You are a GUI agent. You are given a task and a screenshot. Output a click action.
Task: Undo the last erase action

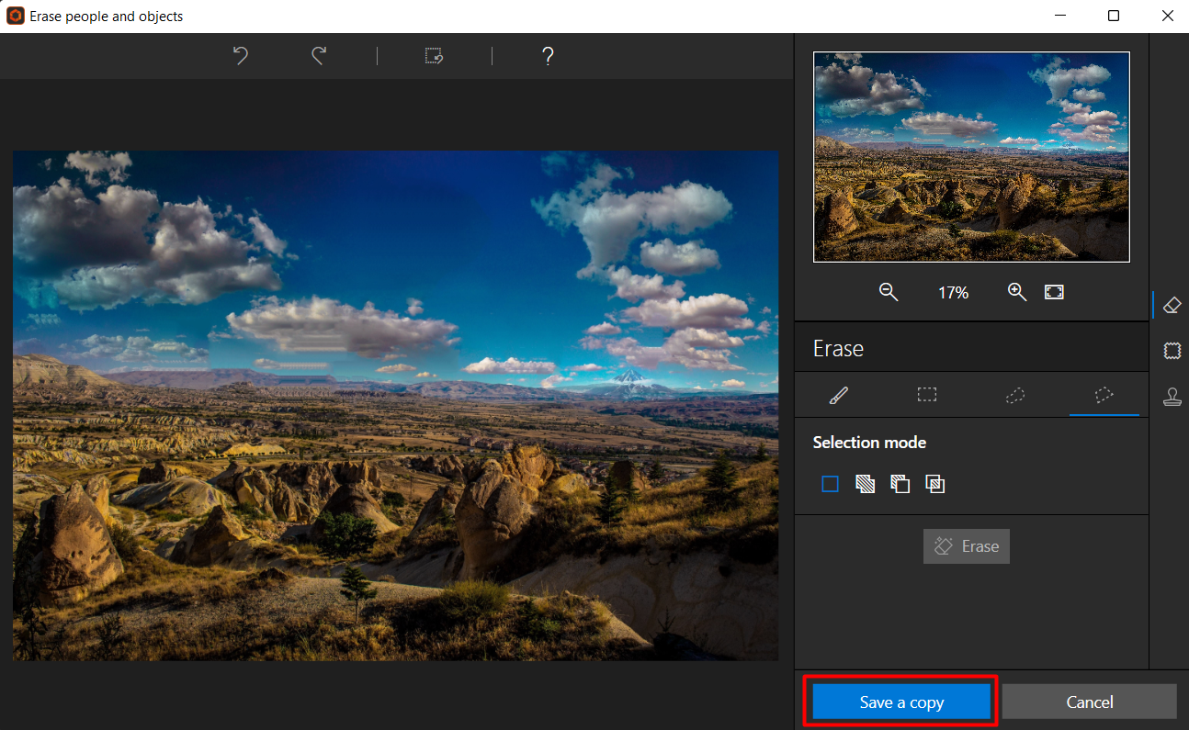click(x=241, y=56)
